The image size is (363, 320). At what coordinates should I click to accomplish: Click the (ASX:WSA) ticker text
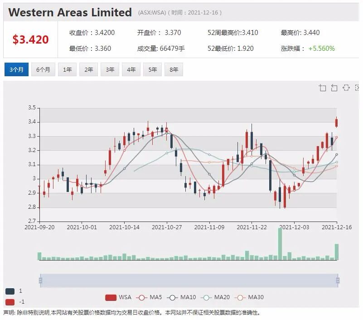click(152, 13)
